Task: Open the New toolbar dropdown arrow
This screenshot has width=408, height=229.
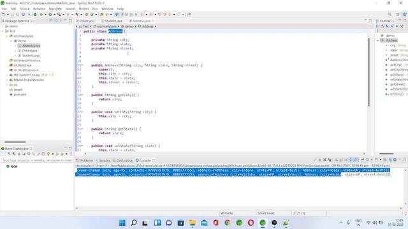Action: pyautogui.click(x=8, y=15)
